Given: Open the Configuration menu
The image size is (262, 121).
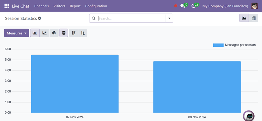Looking at the screenshot, I should pos(96,6).
